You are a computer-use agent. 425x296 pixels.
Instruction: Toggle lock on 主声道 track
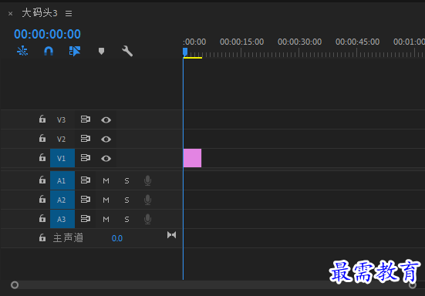coord(42,237)
